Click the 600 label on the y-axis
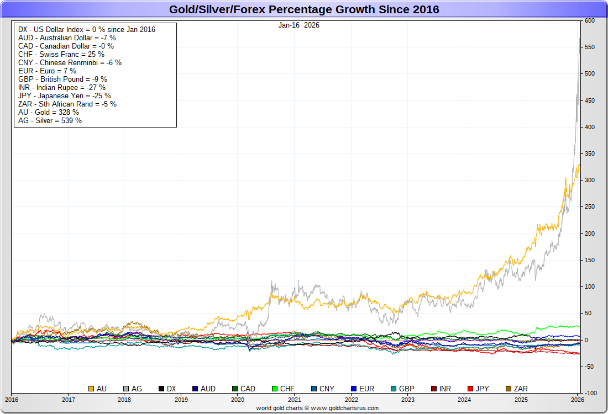Screen dimensions: 608x414 [x=589, y=21]
